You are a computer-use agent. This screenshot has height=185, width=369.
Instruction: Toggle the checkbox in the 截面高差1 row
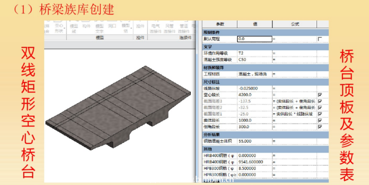pyautogui.click(x=320, y=114)
